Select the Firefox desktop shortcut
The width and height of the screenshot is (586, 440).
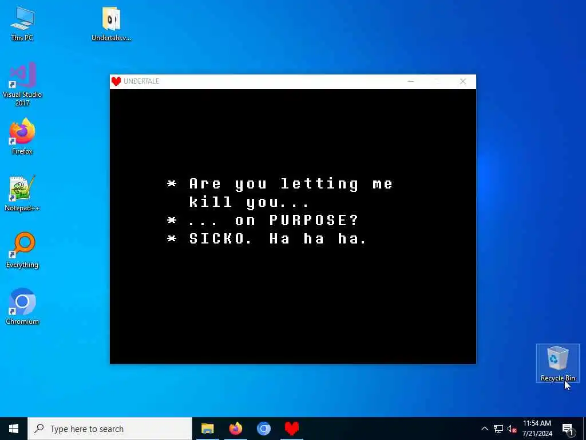click(22, 136)
